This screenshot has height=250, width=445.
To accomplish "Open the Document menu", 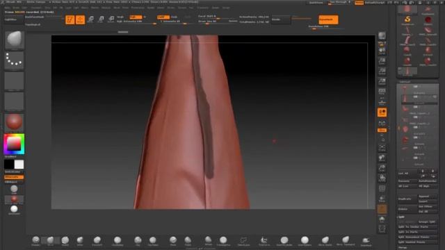I will tap(36, 8).
